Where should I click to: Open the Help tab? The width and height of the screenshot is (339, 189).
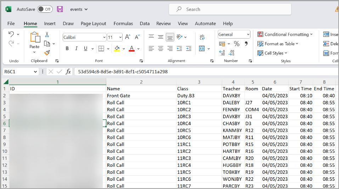tap(228, 24)
